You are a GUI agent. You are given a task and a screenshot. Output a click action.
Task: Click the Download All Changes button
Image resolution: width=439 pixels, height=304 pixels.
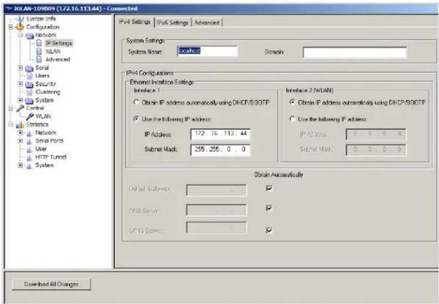tap(51, 284)
